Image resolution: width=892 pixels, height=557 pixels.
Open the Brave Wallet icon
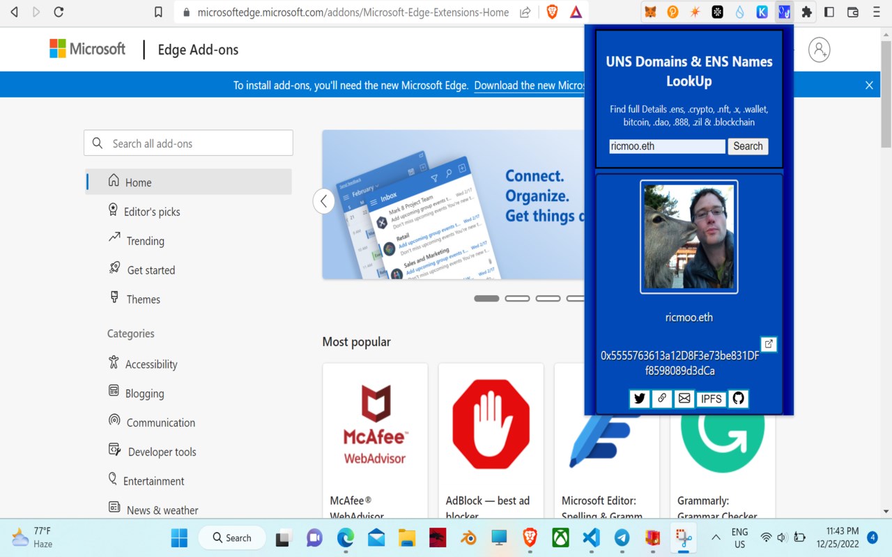click(852, 12)
